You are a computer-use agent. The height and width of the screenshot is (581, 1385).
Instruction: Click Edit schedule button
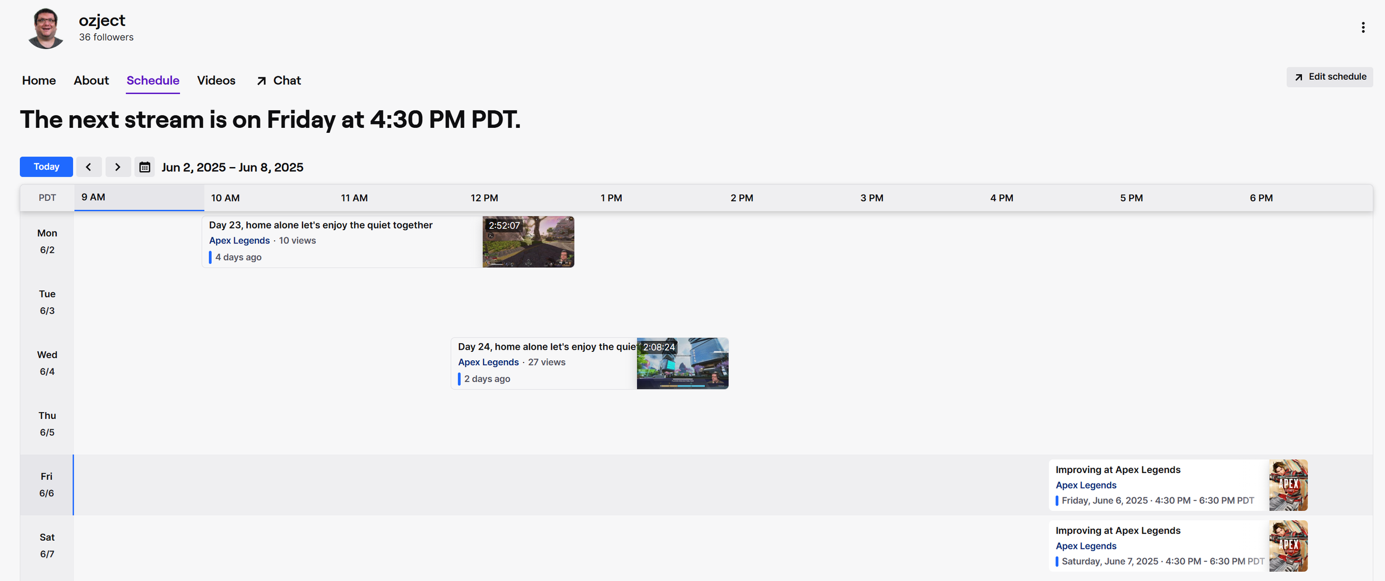pos(1330,77)
